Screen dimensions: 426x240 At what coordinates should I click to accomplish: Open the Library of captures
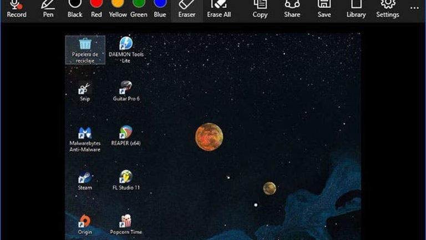point(356,10)
